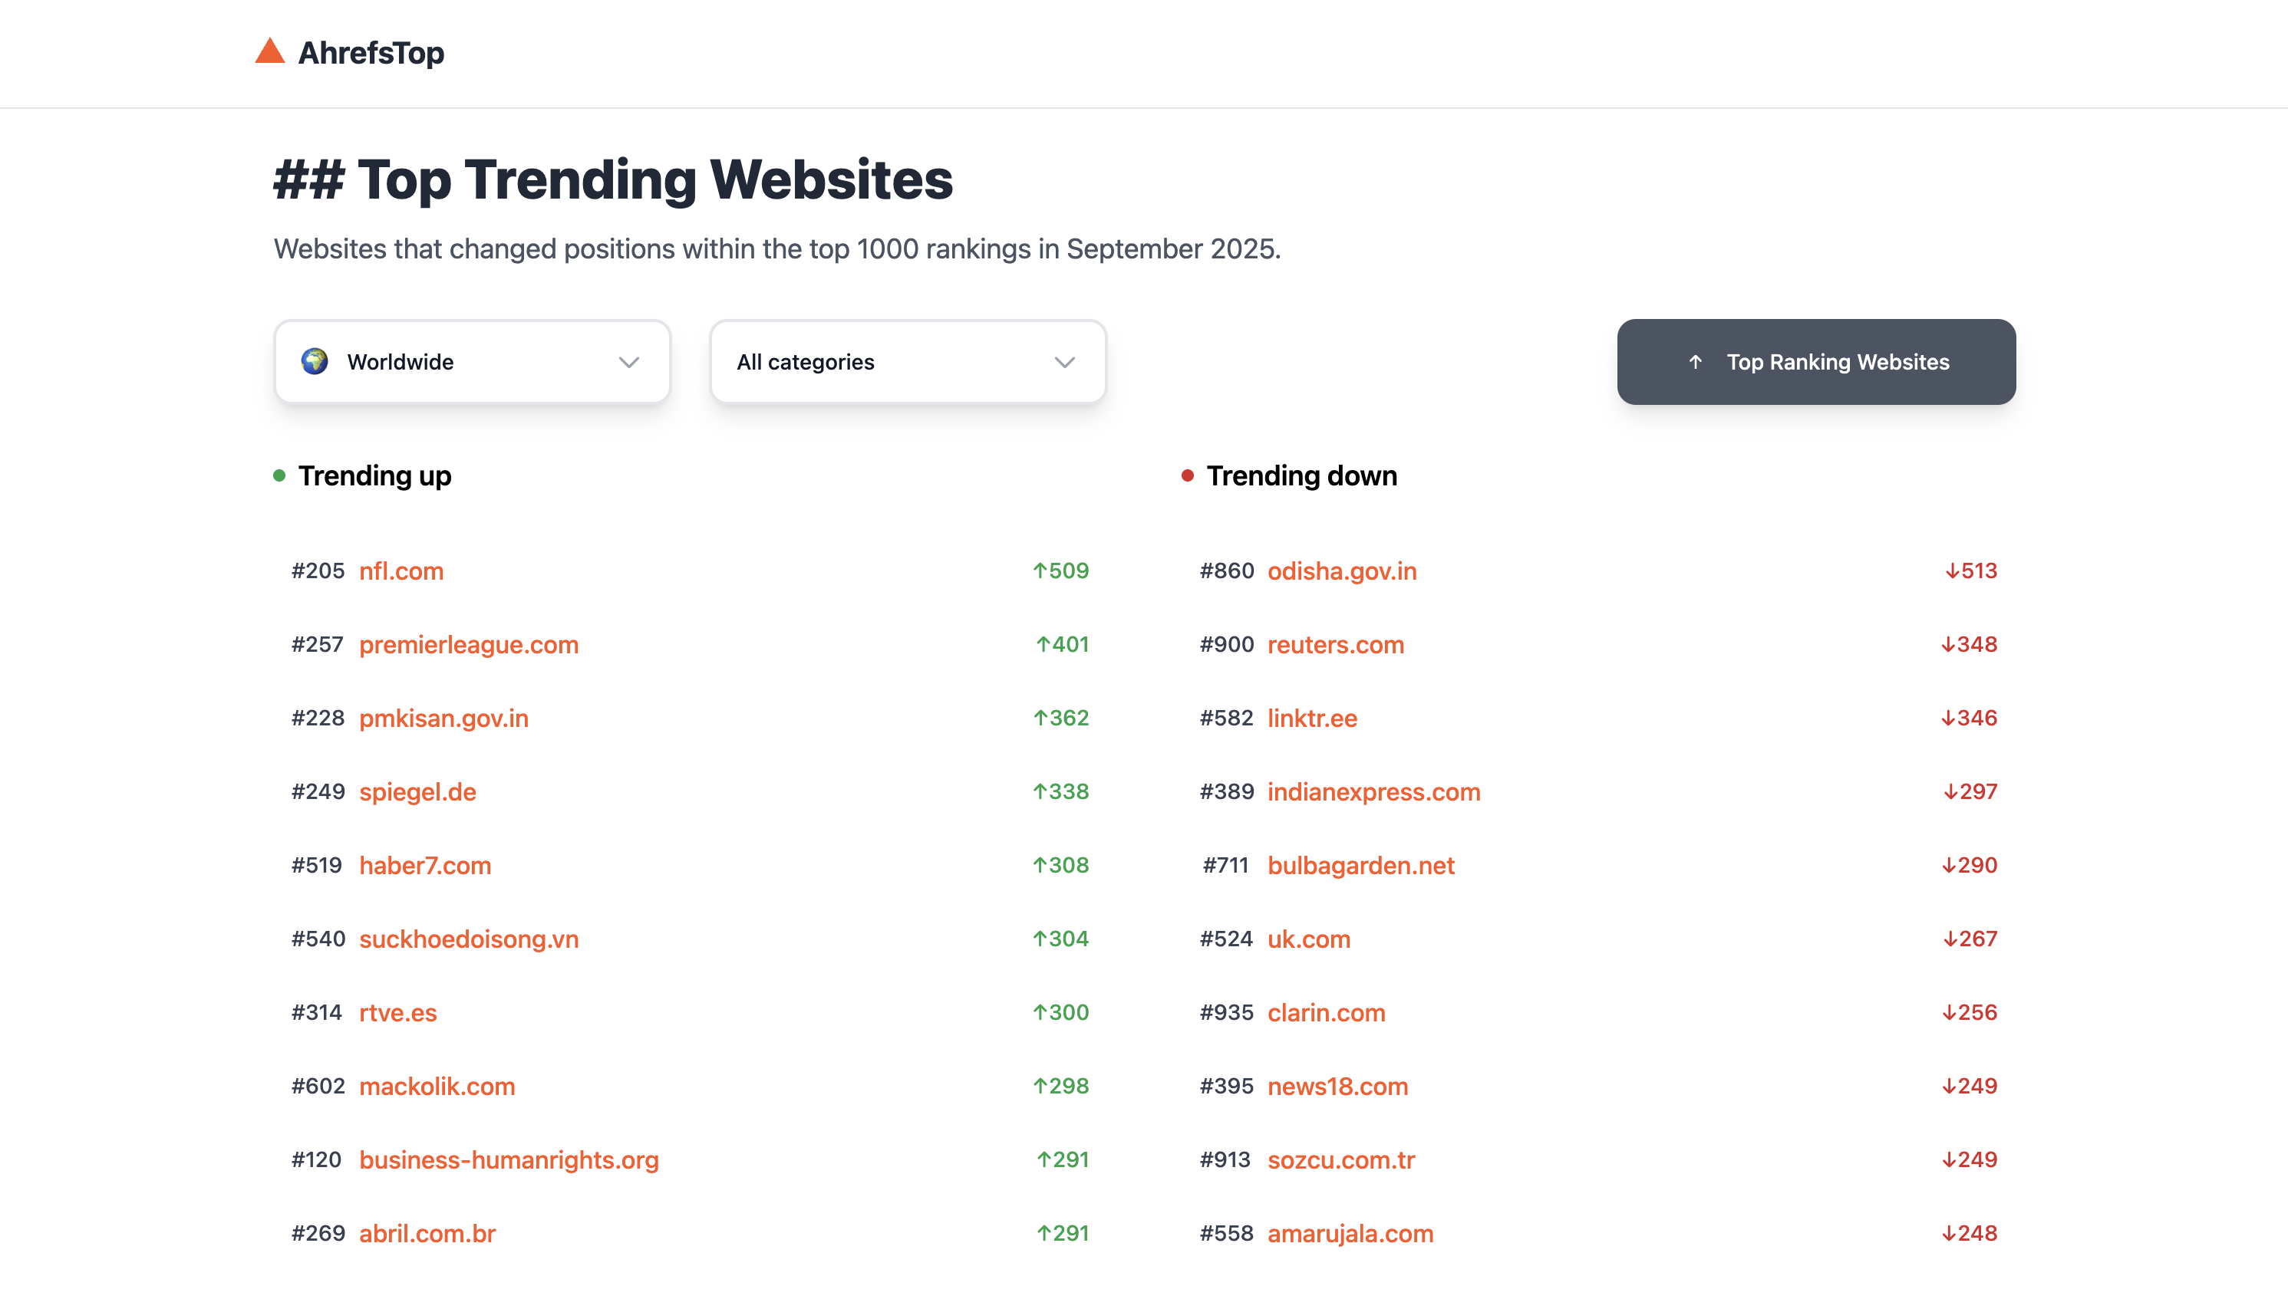
Task: Click the red Trending down indicator dot
Action: pos(1187,475)
